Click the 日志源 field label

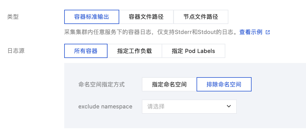coord(16,51)
